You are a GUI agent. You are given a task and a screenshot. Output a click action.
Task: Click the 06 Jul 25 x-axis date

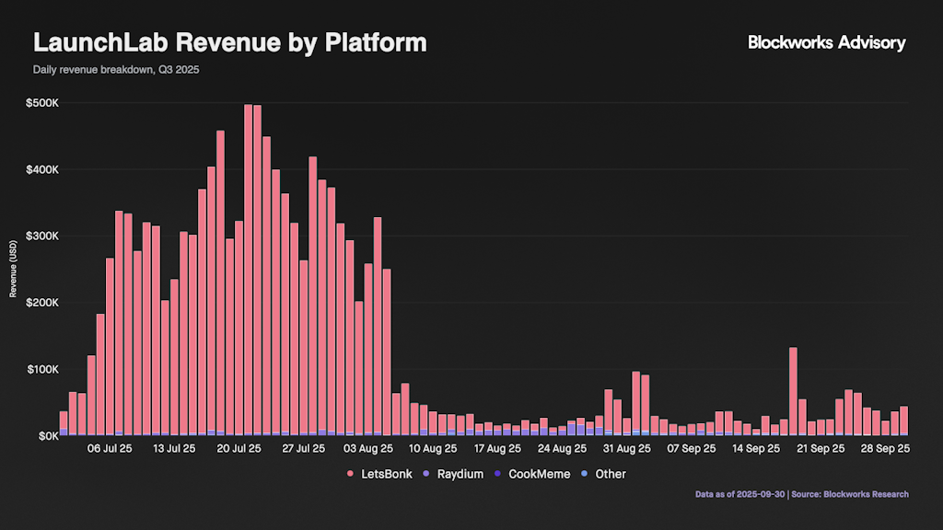111,449
